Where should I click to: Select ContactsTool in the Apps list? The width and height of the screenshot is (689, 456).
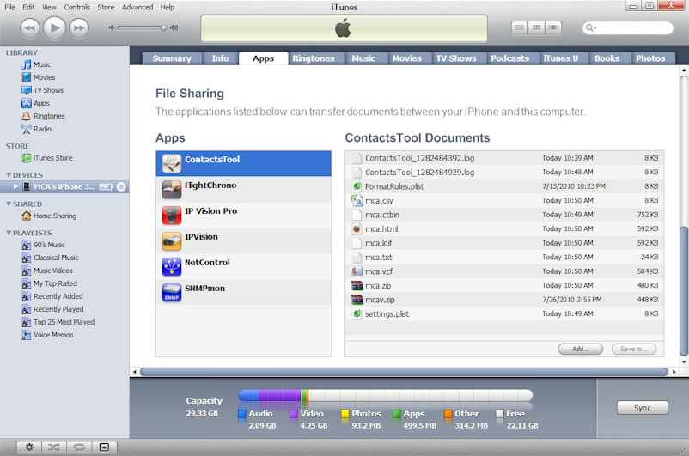[x=243, y=163]
